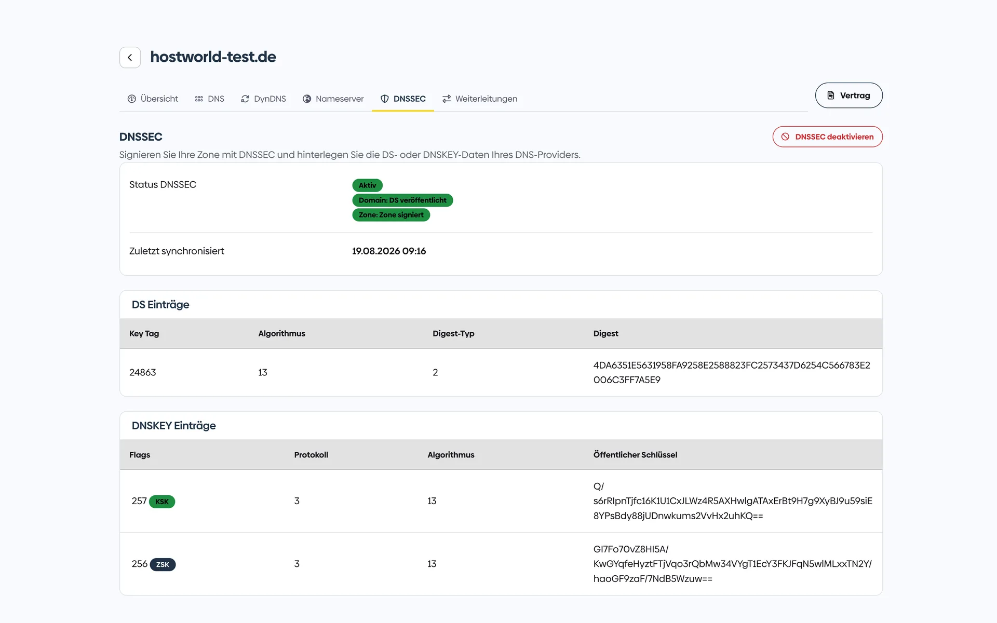Click DNSSEC deaktivieren button
This screenshot has height=623, width=997.
[827, 137]
